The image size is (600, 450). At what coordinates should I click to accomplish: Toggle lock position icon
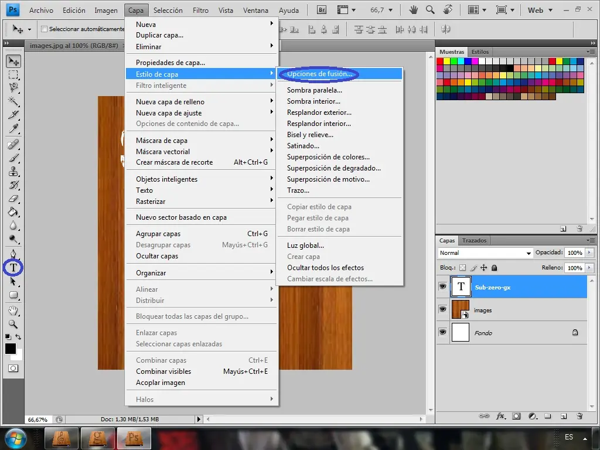click(483, 267)
